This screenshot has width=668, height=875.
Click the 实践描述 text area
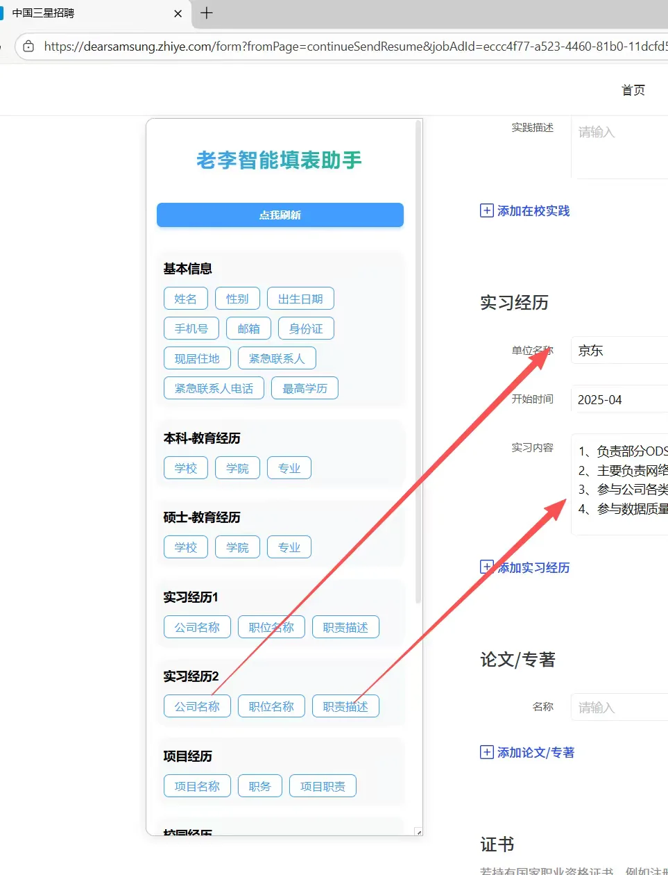click(619, 147)
